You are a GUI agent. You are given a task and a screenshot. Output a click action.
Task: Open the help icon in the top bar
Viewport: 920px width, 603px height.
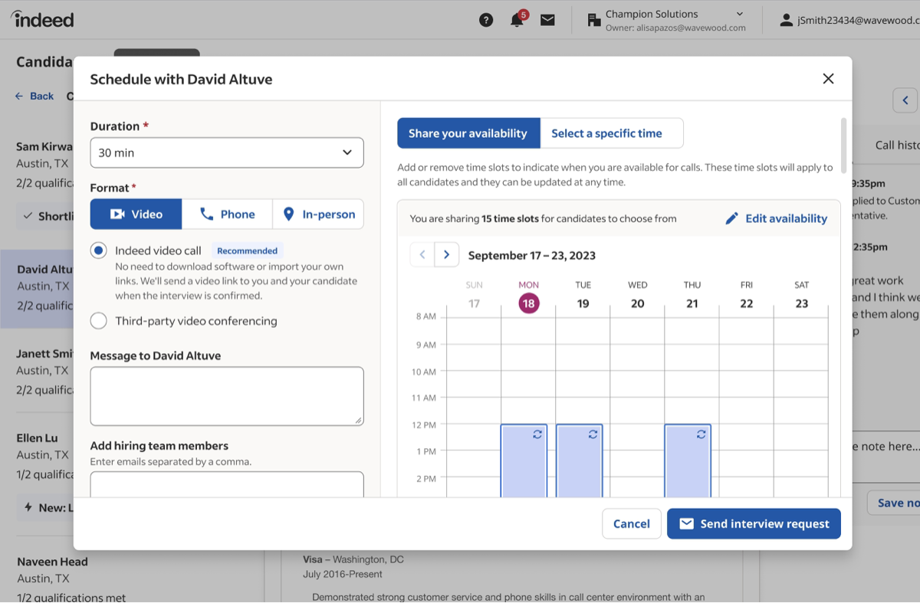(486, 19)
